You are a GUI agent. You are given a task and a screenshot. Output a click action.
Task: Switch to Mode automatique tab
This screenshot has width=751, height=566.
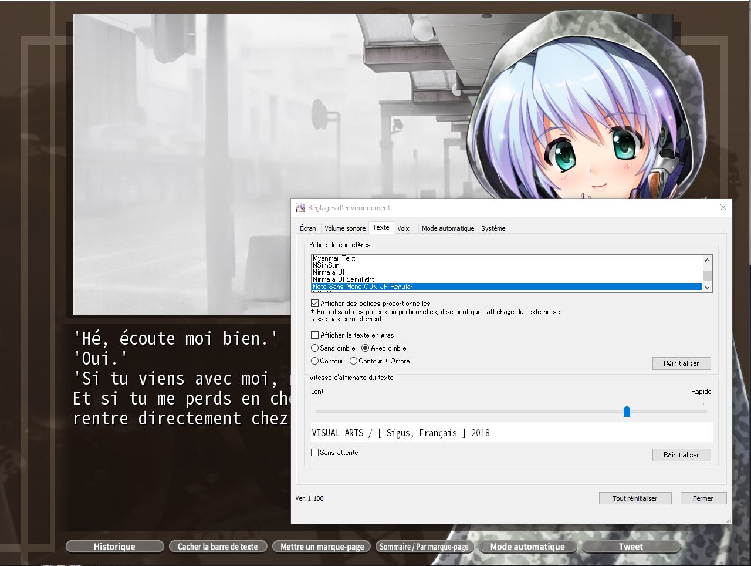point(448,228)
